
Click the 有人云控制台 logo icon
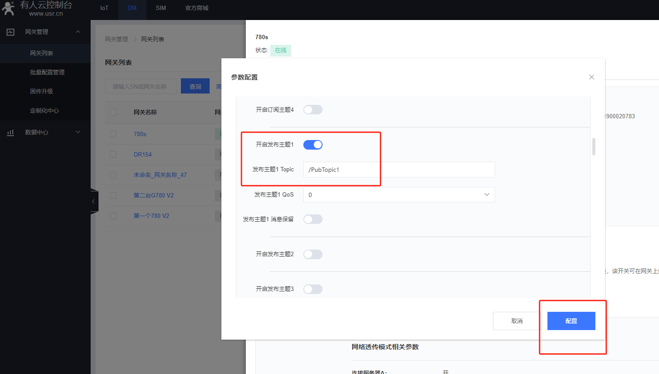[x=8, y=8]
